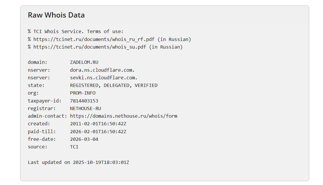Click the paid-till date 2026-02-01T16:50:42Z

(98, 131)
